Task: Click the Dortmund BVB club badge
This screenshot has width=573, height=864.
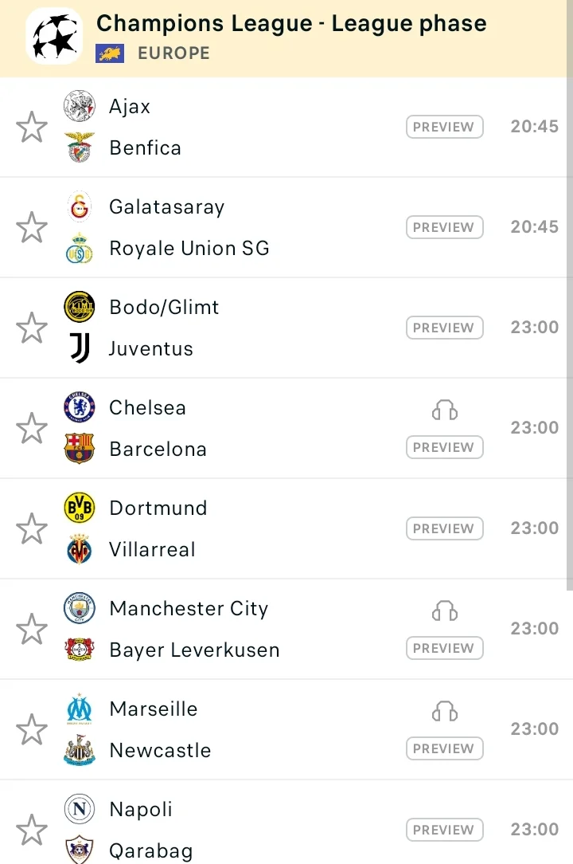Action: click(80, 508)
